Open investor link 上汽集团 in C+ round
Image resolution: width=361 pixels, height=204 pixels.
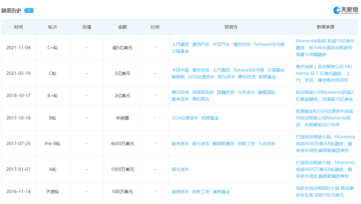click(180, 44)
